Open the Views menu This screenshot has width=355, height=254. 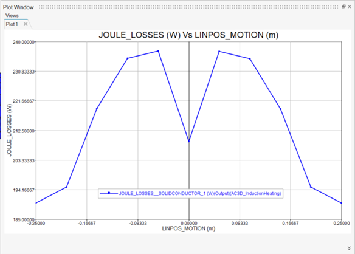[12, 15]
